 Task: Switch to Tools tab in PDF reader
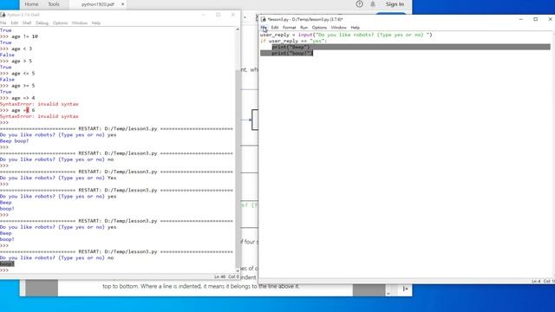(54, 4)
